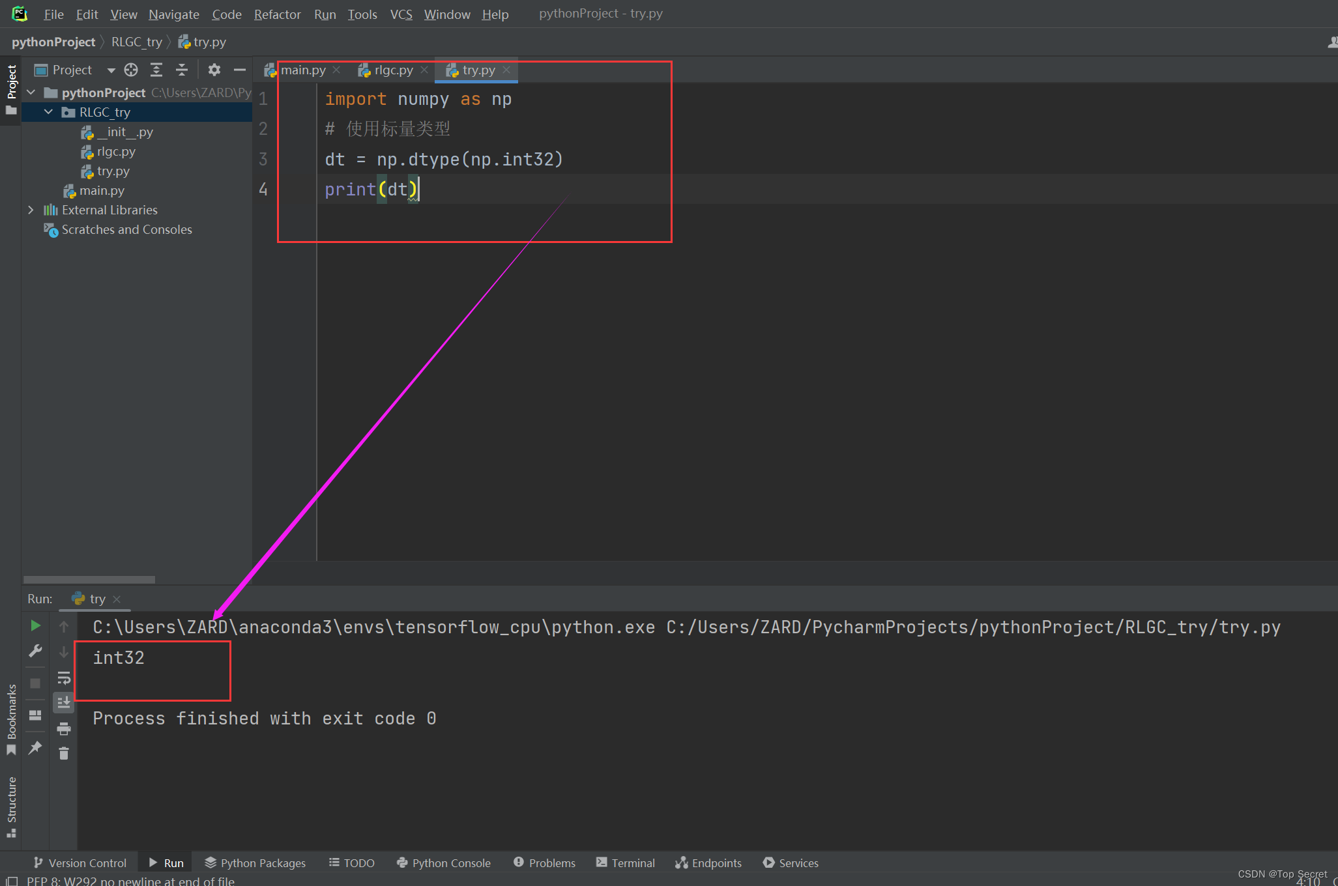The width and height of the screenshot is (1338, 886).
Task: Clear console output with trash icon
Action: click(63, 753)
